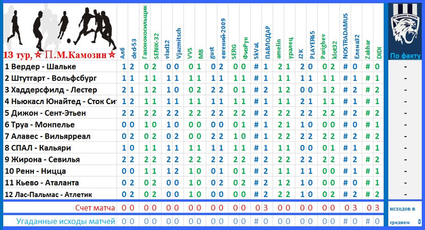The image size is (425, 230).
Task: Select the '13 тур, П.М.Камозин' title
Action: coord(59,55)
